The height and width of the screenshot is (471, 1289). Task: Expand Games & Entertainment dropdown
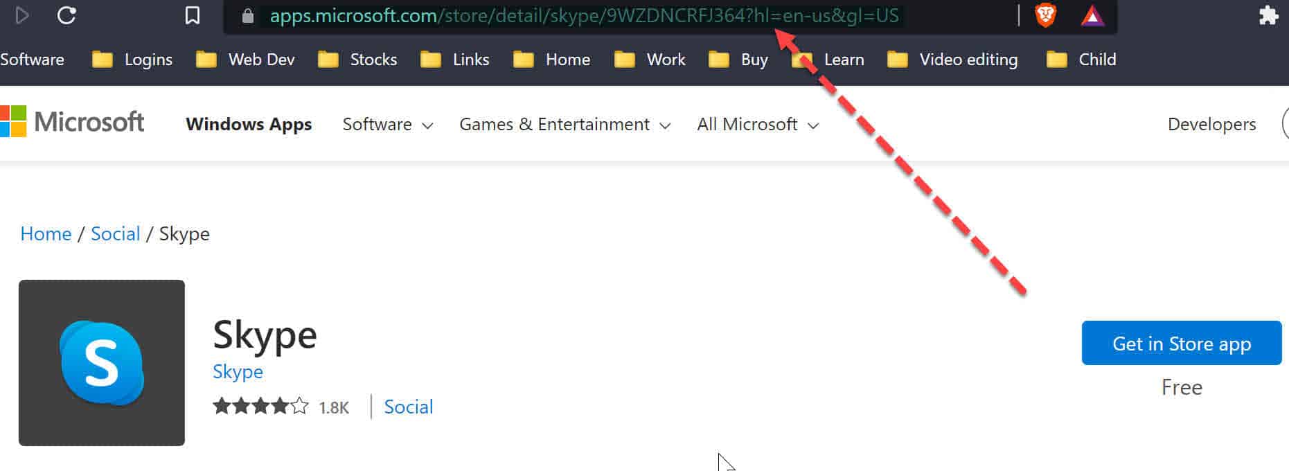tap(565, 125)
